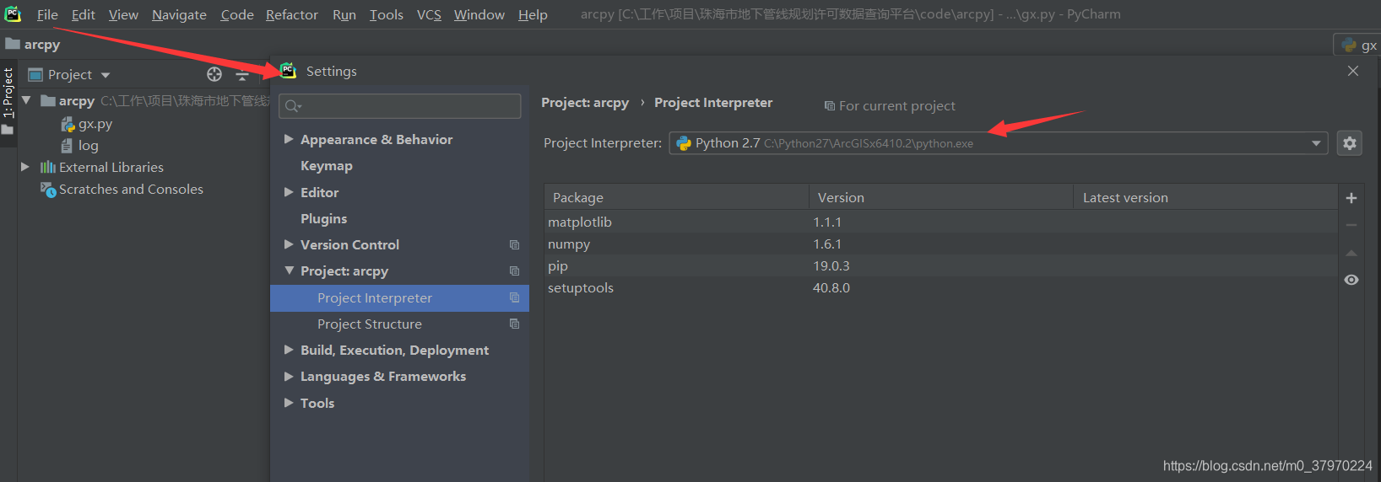Click the Package column header
Viewport: 1381px width, 482px height.
676,197
